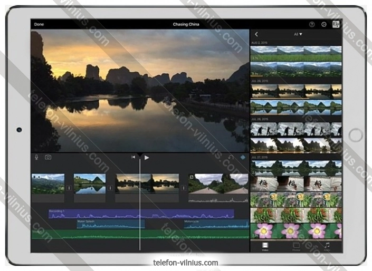Viewport: 372px width, 271px height.
Task: Select the Motorcycle audio clip
Action: click(215, 224)
